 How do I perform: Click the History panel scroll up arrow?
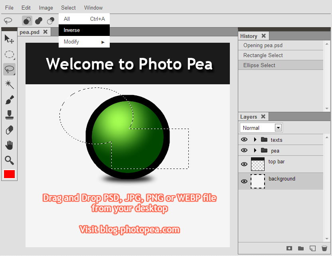327,44
